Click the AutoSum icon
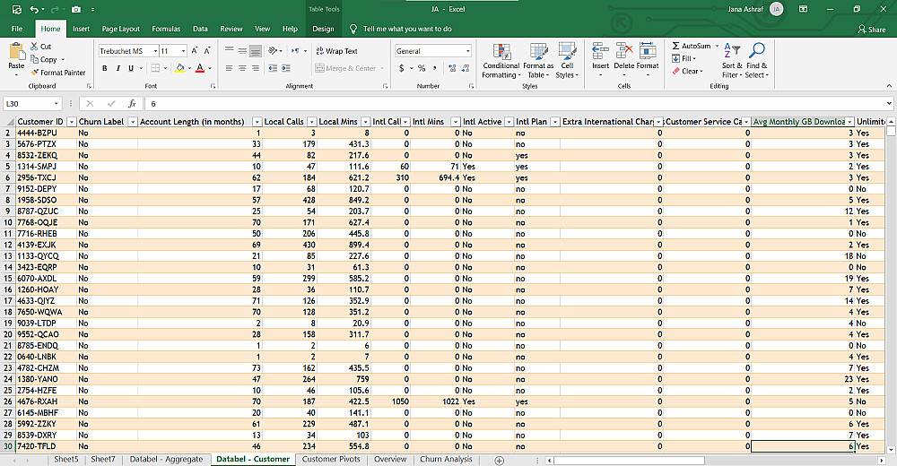This screenshot has width=897, height=466. 676,46
